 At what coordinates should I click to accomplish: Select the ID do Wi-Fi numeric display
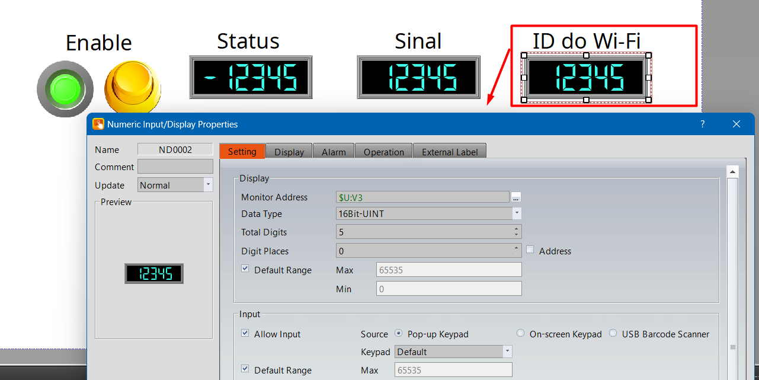585,77
